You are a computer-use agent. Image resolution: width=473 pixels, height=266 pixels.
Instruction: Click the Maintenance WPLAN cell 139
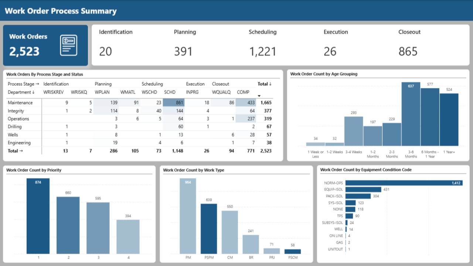[105, 103]
